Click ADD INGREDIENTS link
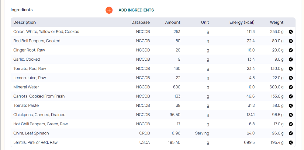Screen dimensions: 304x150 coord(136,10)
